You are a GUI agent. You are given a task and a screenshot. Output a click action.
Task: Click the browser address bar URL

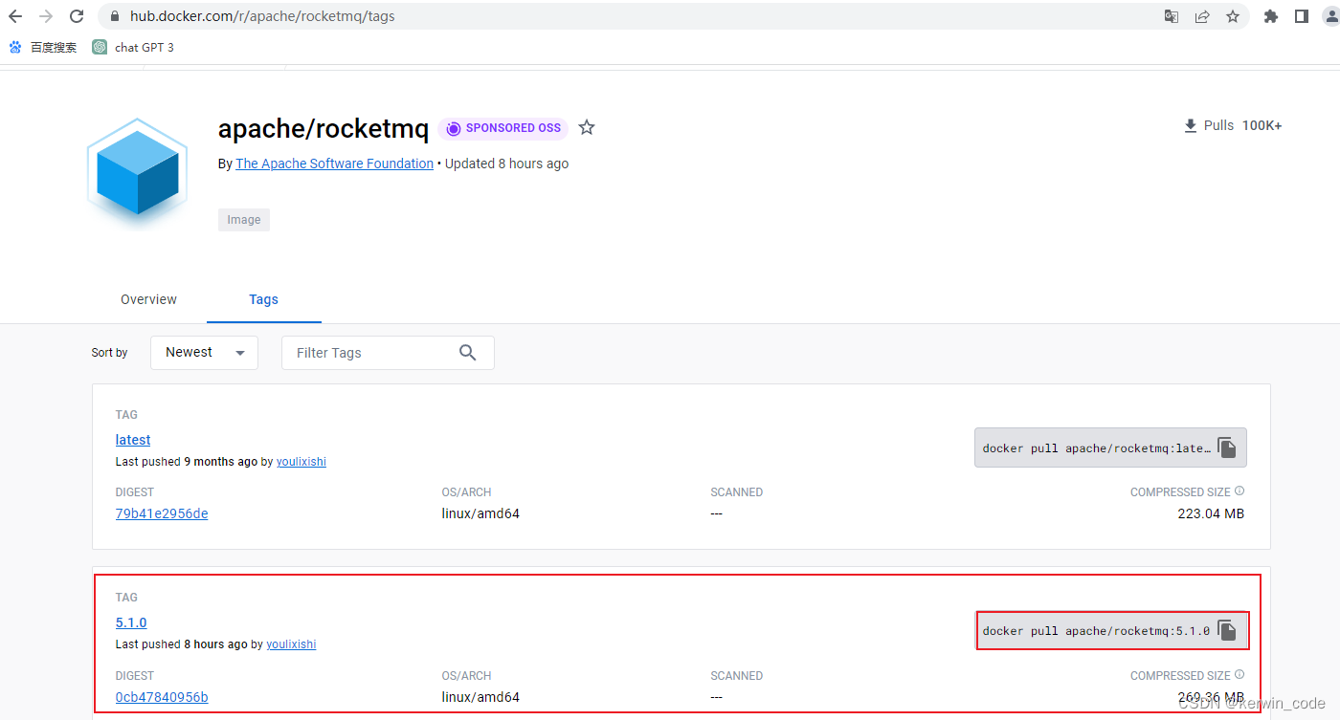coord(262,16)
